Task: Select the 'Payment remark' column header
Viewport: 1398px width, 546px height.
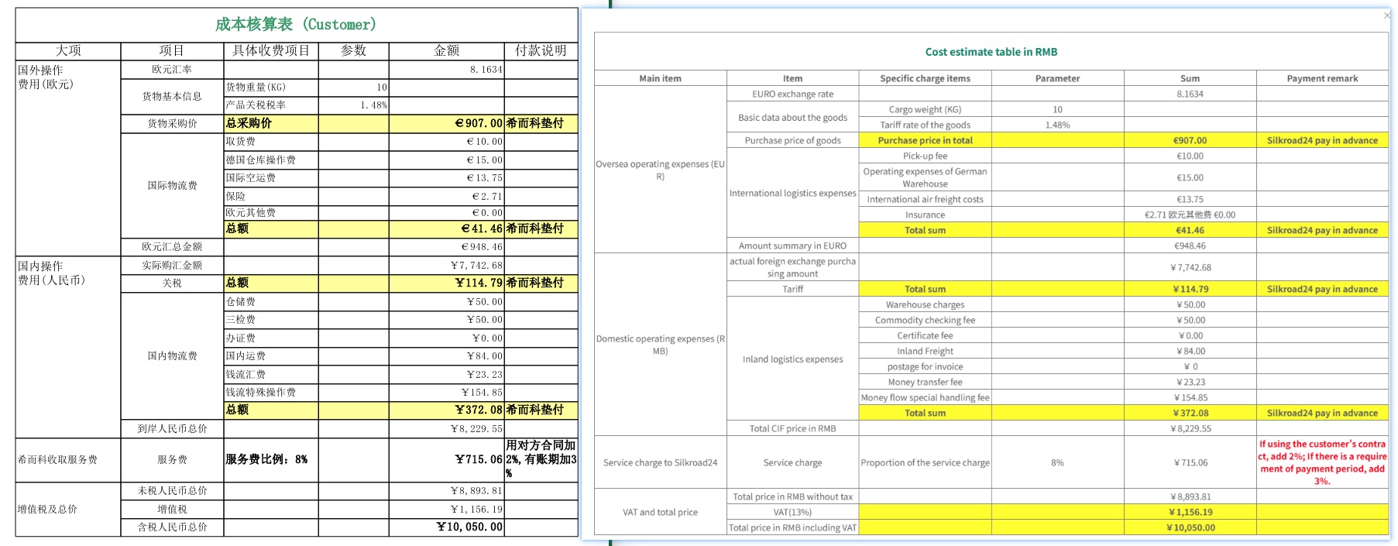Action: coord(1322,78)
